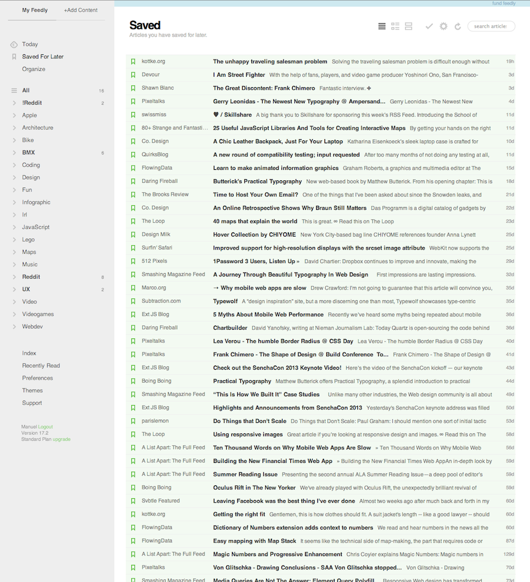Viewport: 530px width, 582px height.
Task: Toggle bookmark on 40 maps that explain the world
Action: [x=133, y=222]
